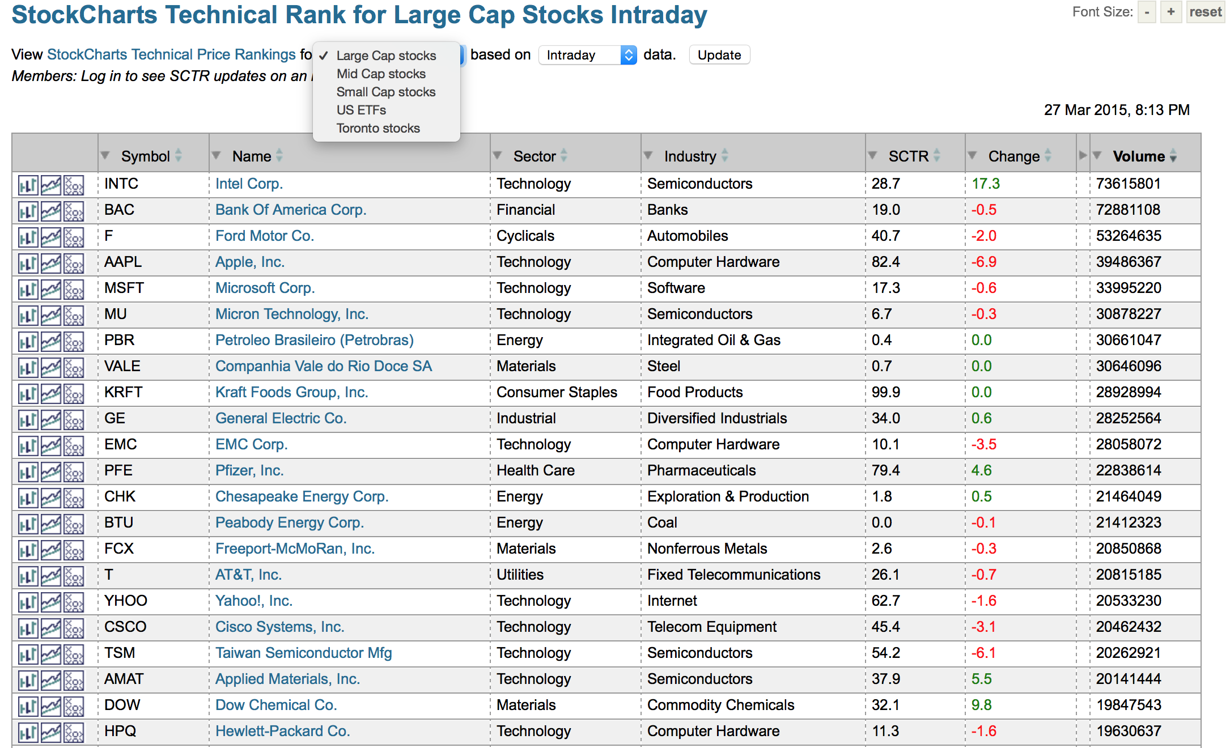
Task: Toggle the Volume column sort arrows
Action: 1173,156
